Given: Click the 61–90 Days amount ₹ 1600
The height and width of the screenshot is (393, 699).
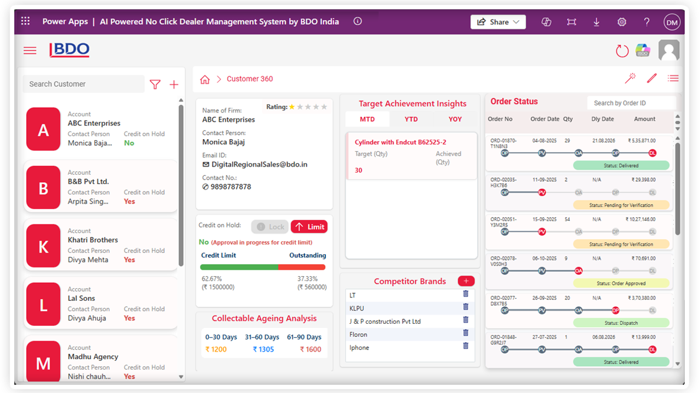Looking at the screenshot, I should click(x=310, y=349).
